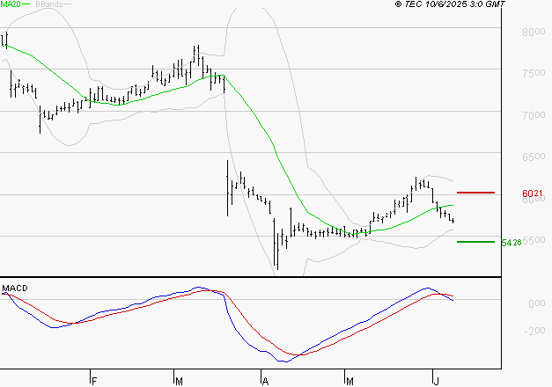The image size is (552, 387).
Task: Select the 7500 price axis label
Action: click(x=534, y=73)
